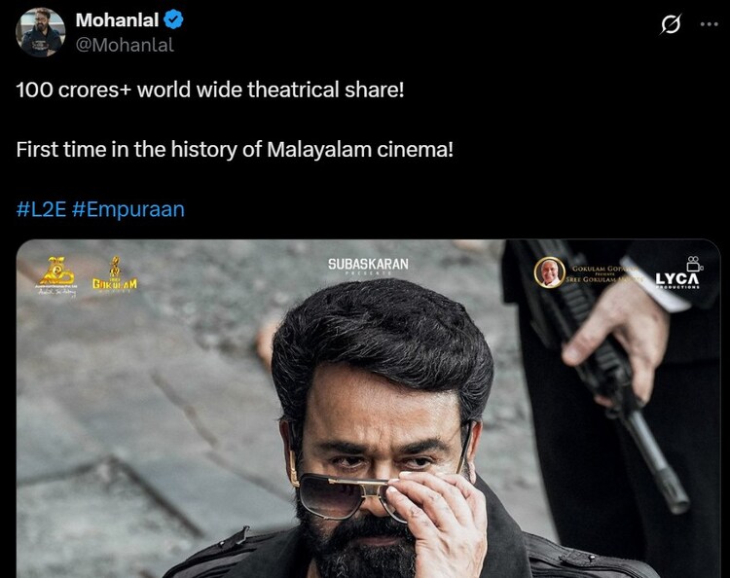Select the 'First time in the history' text line
This screenshot has width=730, height=578.
tap(235, 150)
